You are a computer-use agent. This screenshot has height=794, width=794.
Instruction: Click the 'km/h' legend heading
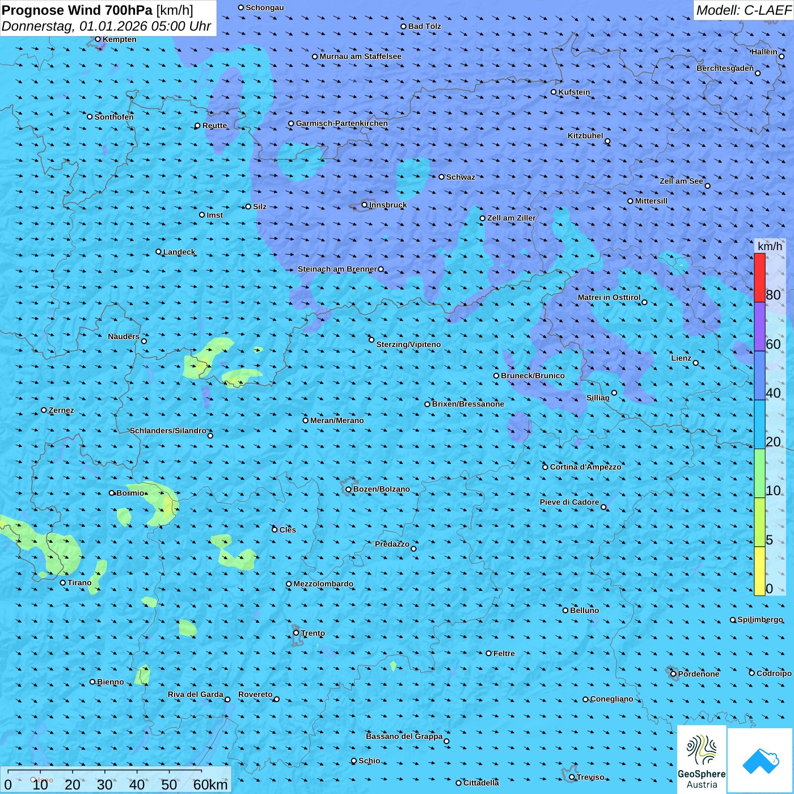click(x=770, y=246)
